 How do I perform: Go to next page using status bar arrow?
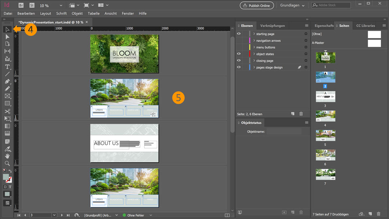(62, 215)
